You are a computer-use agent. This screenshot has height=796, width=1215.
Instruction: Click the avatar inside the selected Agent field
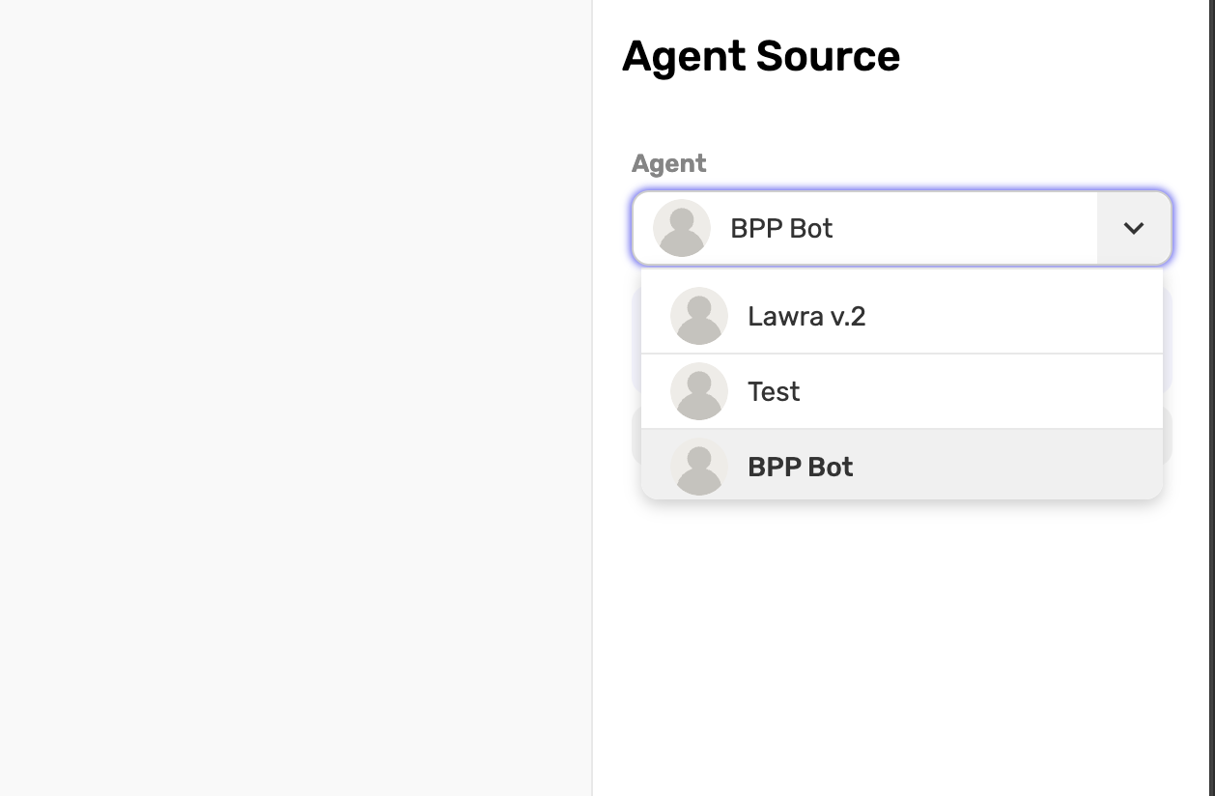pos(682,228)
